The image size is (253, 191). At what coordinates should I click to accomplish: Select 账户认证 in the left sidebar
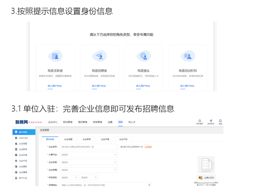(23, 178)
